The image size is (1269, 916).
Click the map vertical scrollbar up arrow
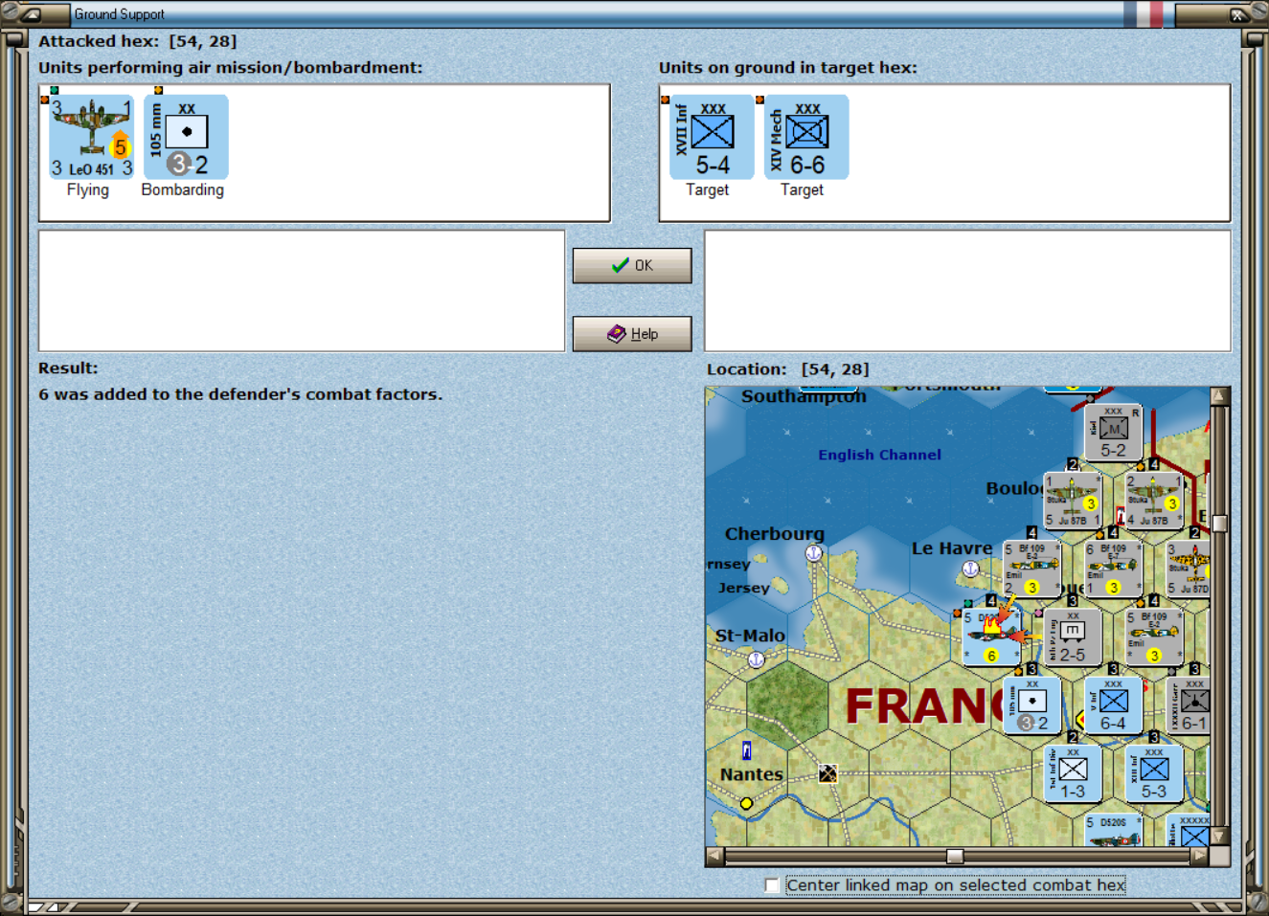[x=1220, y=396]
